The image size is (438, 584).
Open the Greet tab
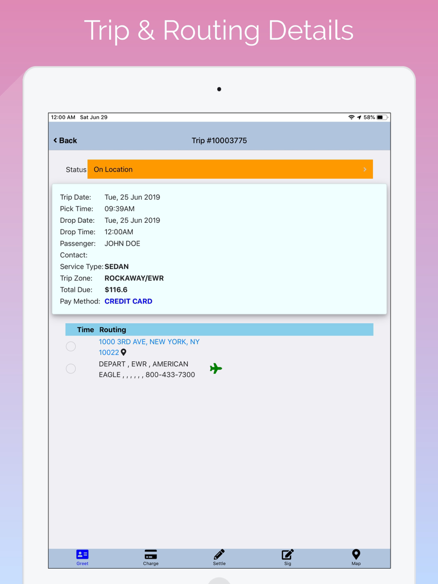82,558
